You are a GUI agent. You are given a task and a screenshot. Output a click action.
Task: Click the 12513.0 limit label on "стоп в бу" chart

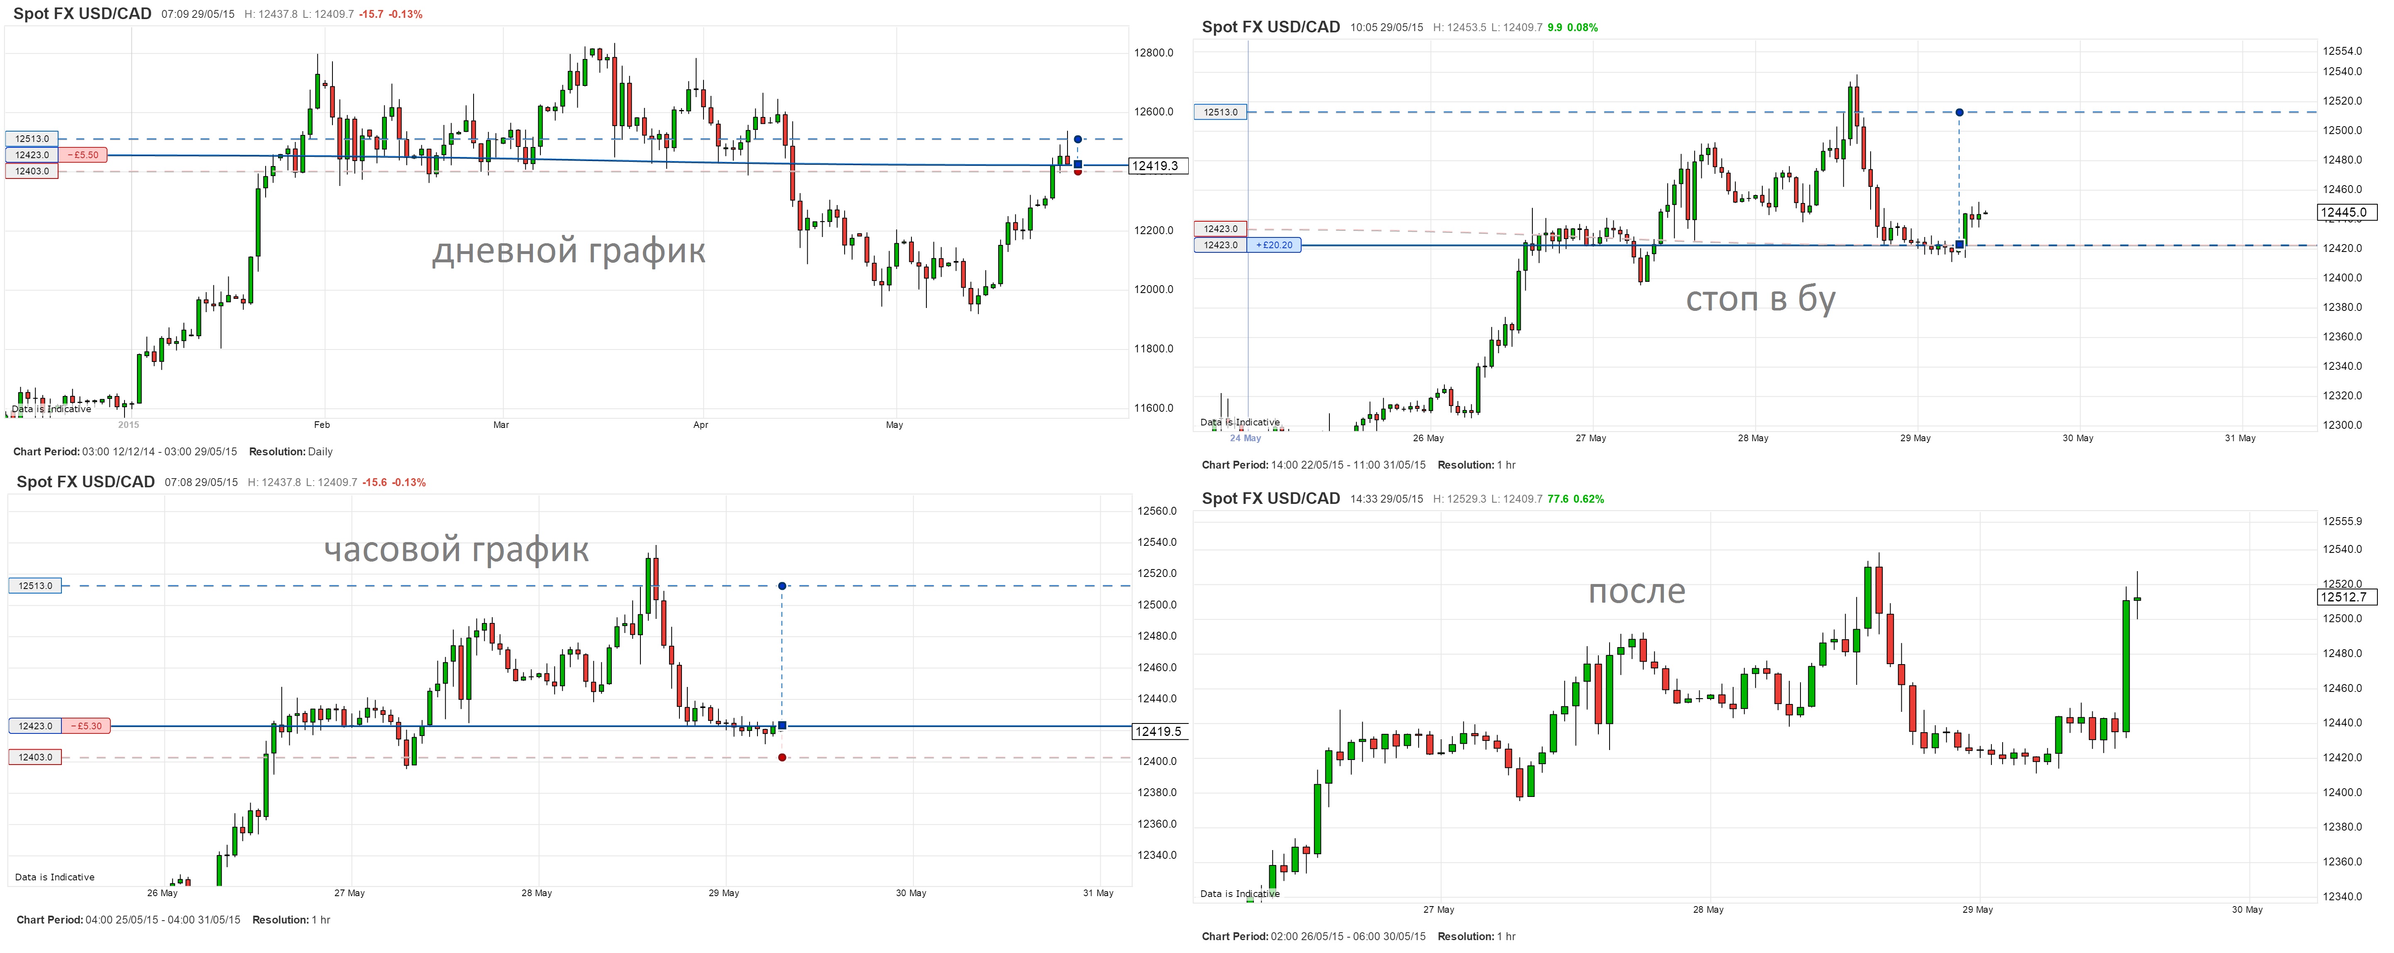pyautogui.click(x=1220, y=112)
